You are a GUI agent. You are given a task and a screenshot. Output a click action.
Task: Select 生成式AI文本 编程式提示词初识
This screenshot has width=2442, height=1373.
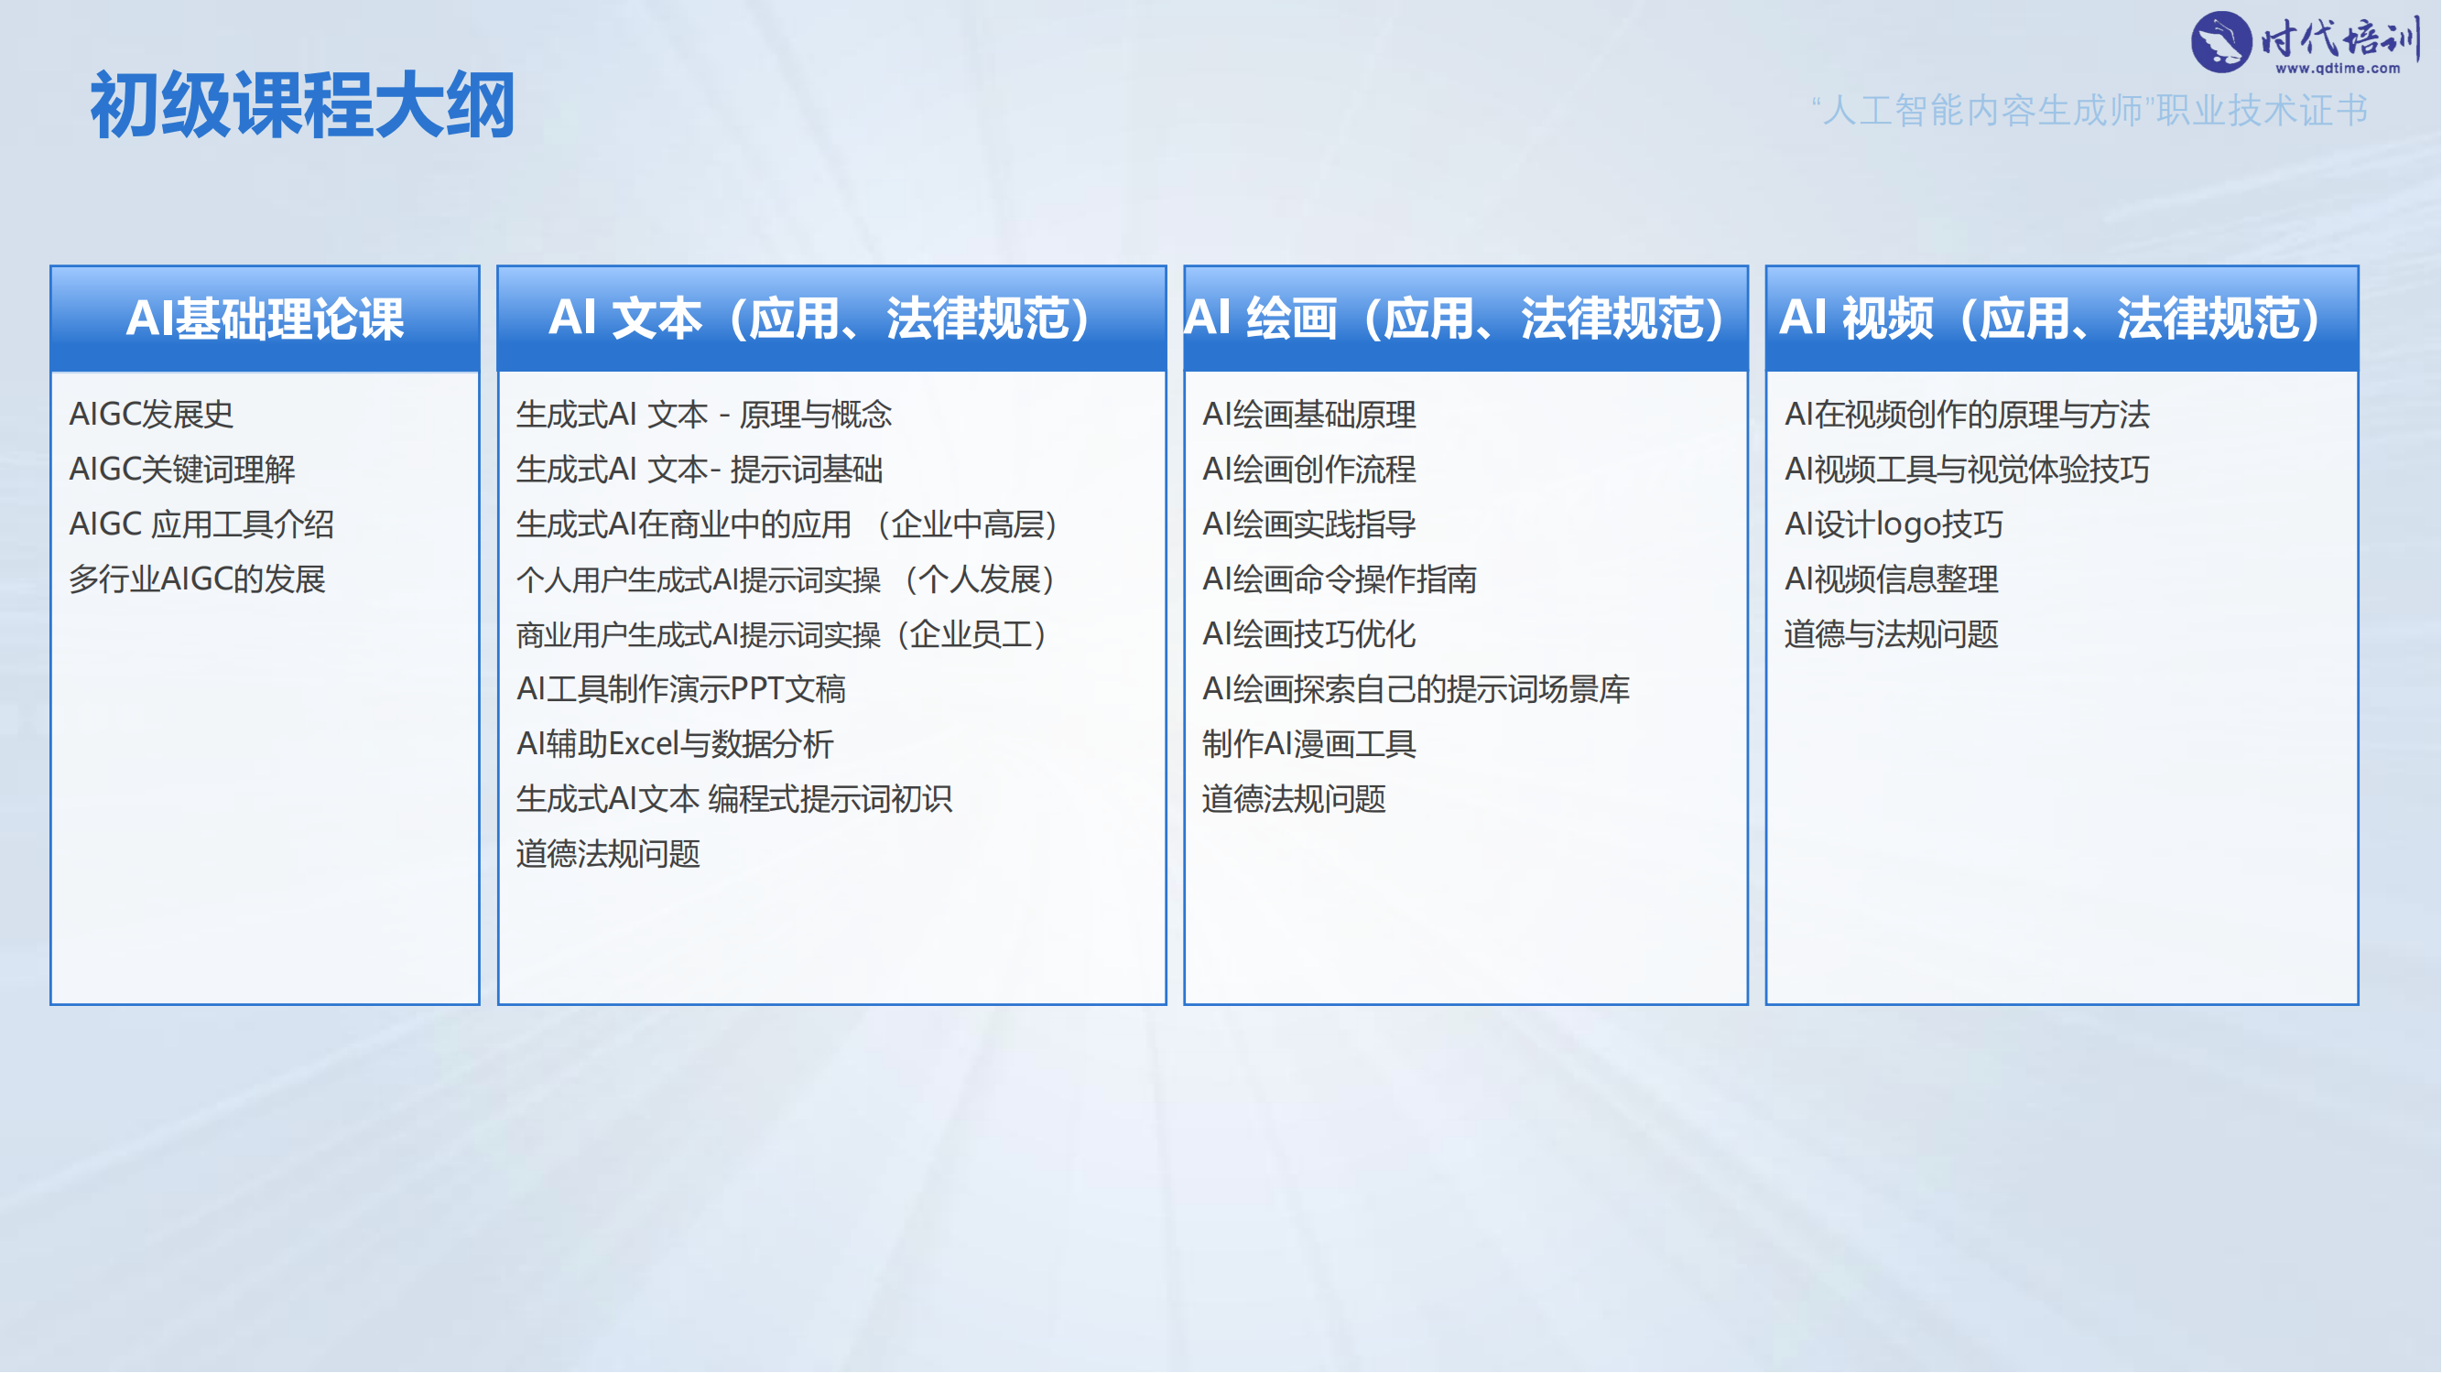(734, 799)
